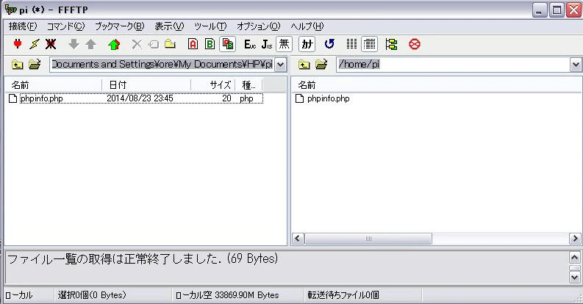Go up one folder in local pane
This screenshot has height=304, width=583.
point(17,65)
